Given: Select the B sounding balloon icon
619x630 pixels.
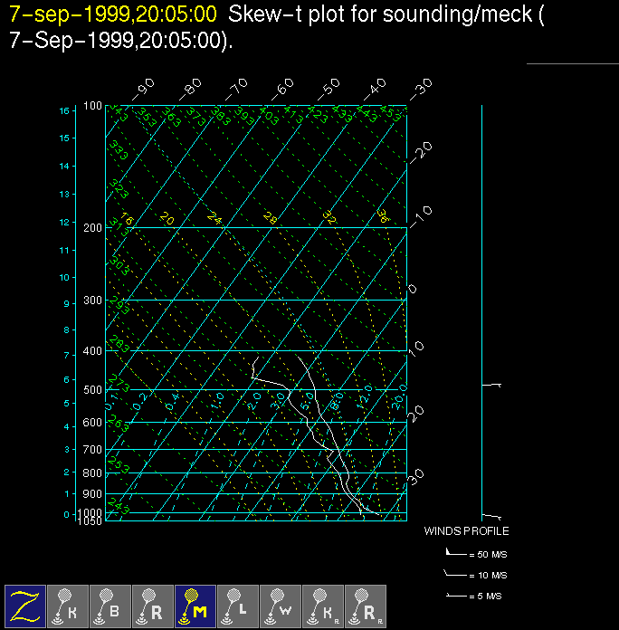Looking at the screenshot, I should [110, 605].
